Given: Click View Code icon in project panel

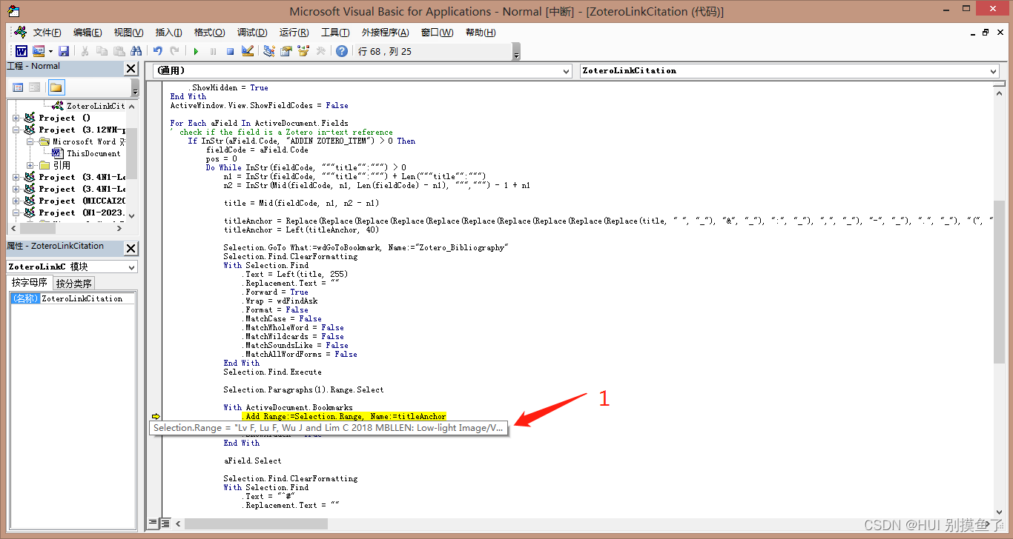Looking at the screenshot, I should click(x=18, y=87).
